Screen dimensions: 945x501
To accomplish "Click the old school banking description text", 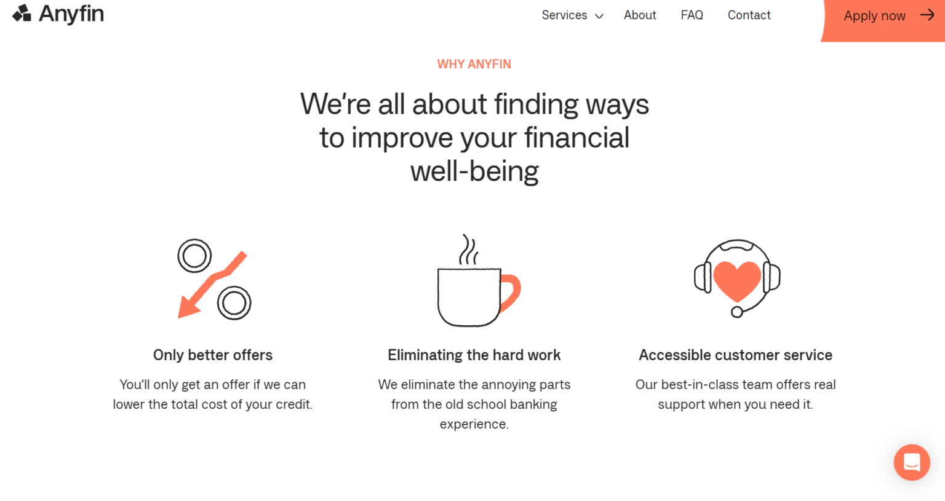I will pos(474,404).
